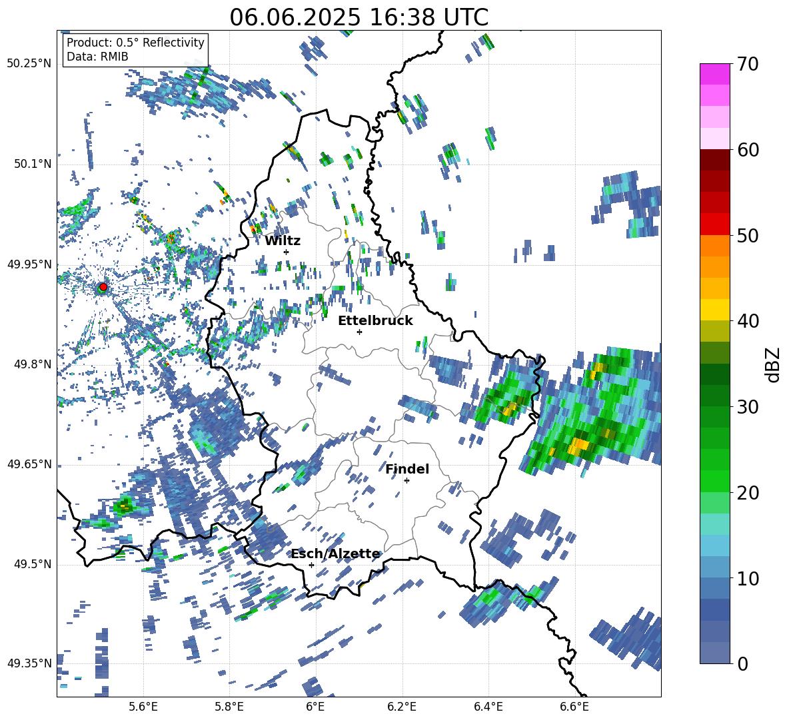Click the cross marker below Esch/Alzette
Viewport: 789px width, 720px height.
tap(311, 565)
